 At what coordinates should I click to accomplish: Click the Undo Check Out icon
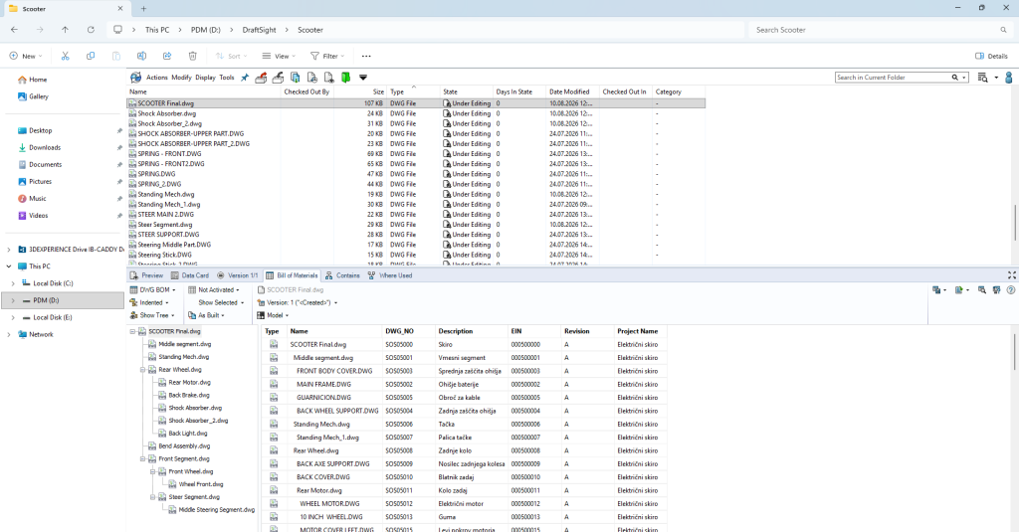point(278,78)
